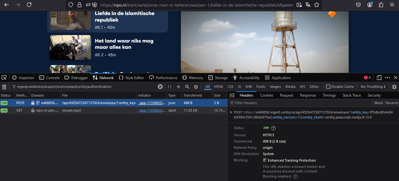Viewport: 399px width, 181px height.
Task: Focus the Filter Headers input field
Action: point(300,103)
